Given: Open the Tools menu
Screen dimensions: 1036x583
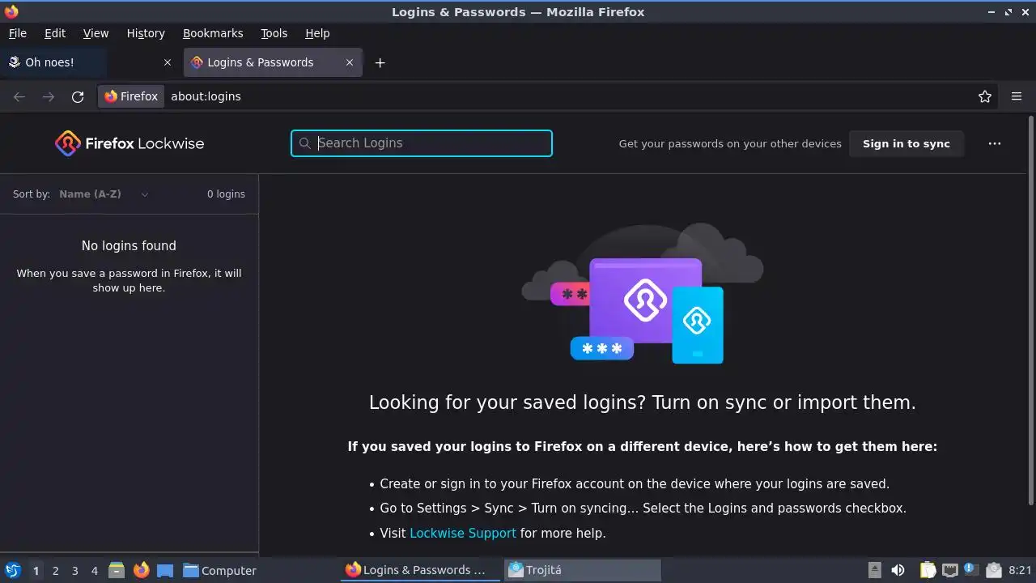Looking at the screenshot, I should [x=274, y=33].
